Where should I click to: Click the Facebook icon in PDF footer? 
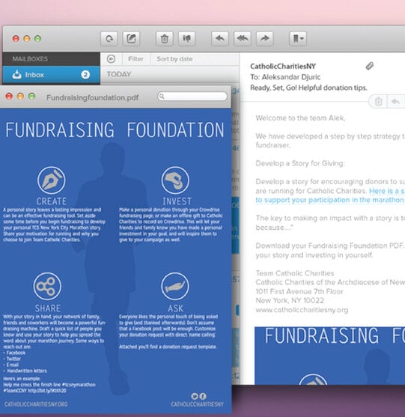click(x=203, y=397)
